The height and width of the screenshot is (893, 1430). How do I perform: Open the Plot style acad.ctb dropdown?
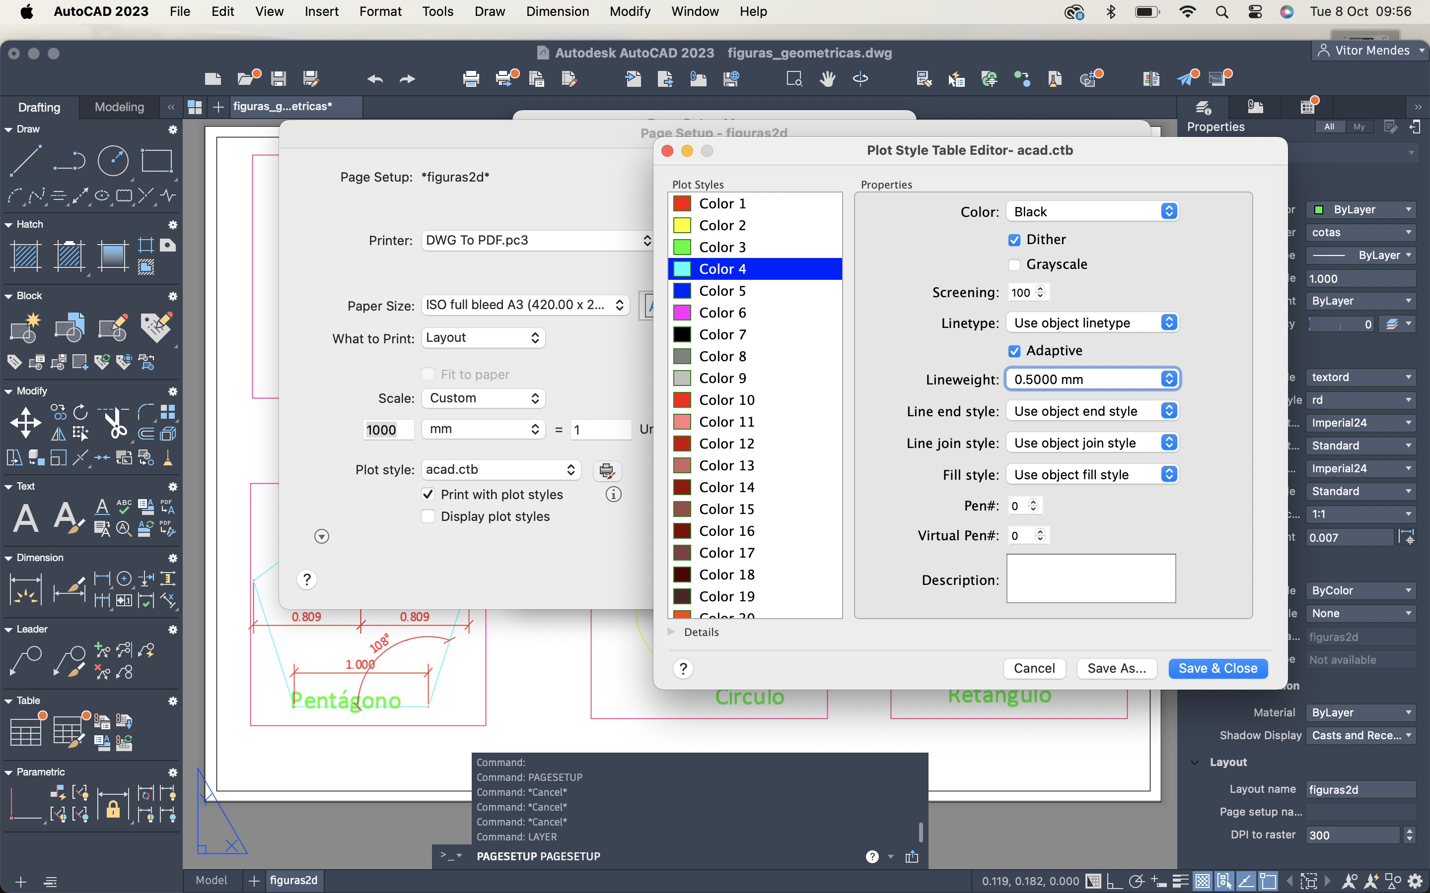[x=501, y=469]
